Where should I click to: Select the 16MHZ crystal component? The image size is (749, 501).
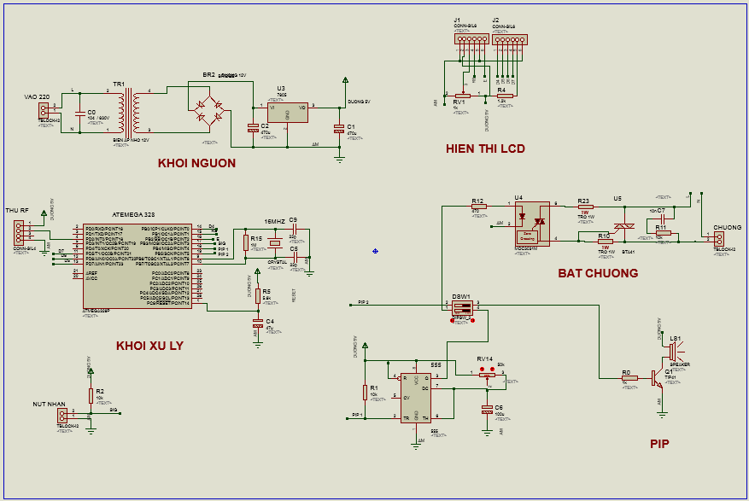click(274, 243)
